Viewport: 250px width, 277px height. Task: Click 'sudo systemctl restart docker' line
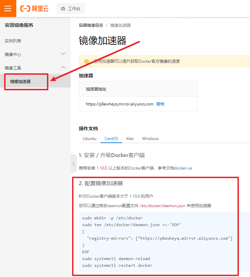coord(117,265)
